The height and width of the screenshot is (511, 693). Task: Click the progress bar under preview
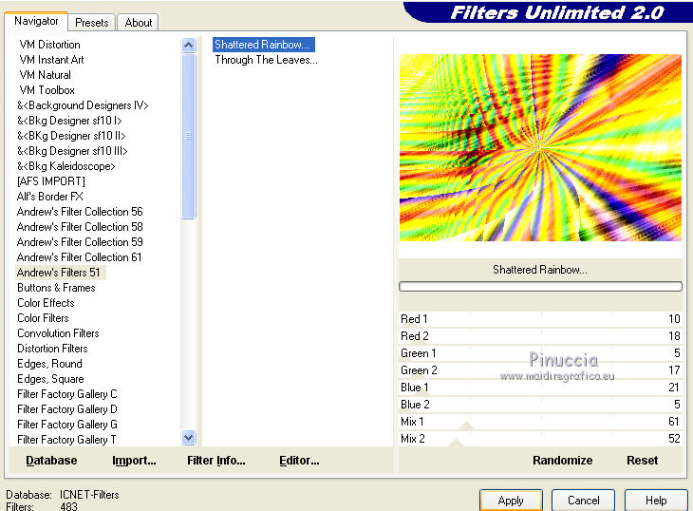click(540, 287)
